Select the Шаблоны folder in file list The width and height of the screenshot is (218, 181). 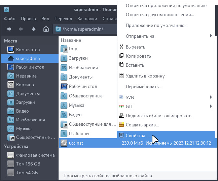pos(79,133)
